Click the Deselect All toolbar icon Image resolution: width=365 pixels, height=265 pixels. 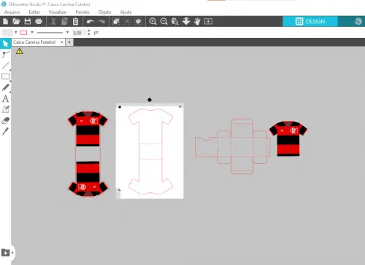pos(127,22)
